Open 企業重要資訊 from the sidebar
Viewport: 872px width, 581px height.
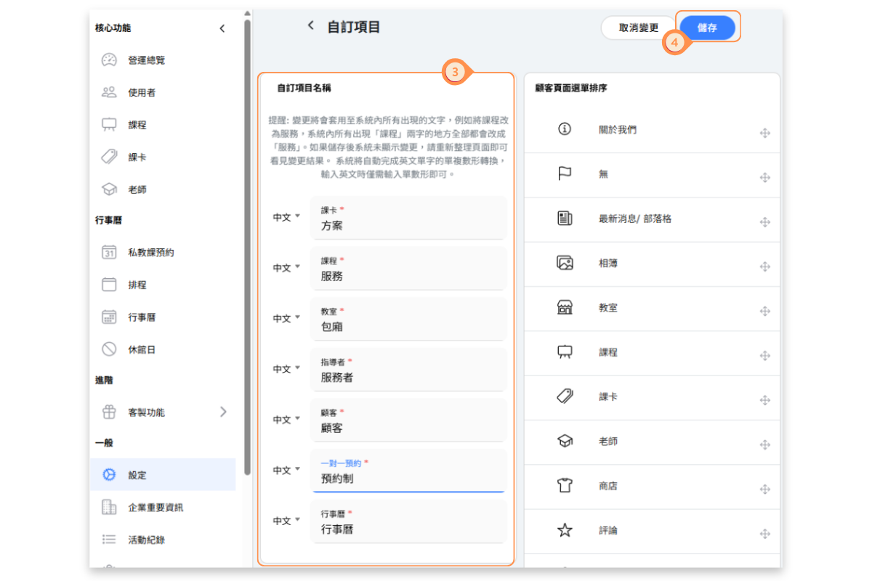click(x=156, y=507)
